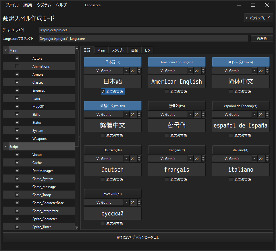Uncheck the Actors checkbox
This screenshot has height=251, width=276.
point(17,58)
